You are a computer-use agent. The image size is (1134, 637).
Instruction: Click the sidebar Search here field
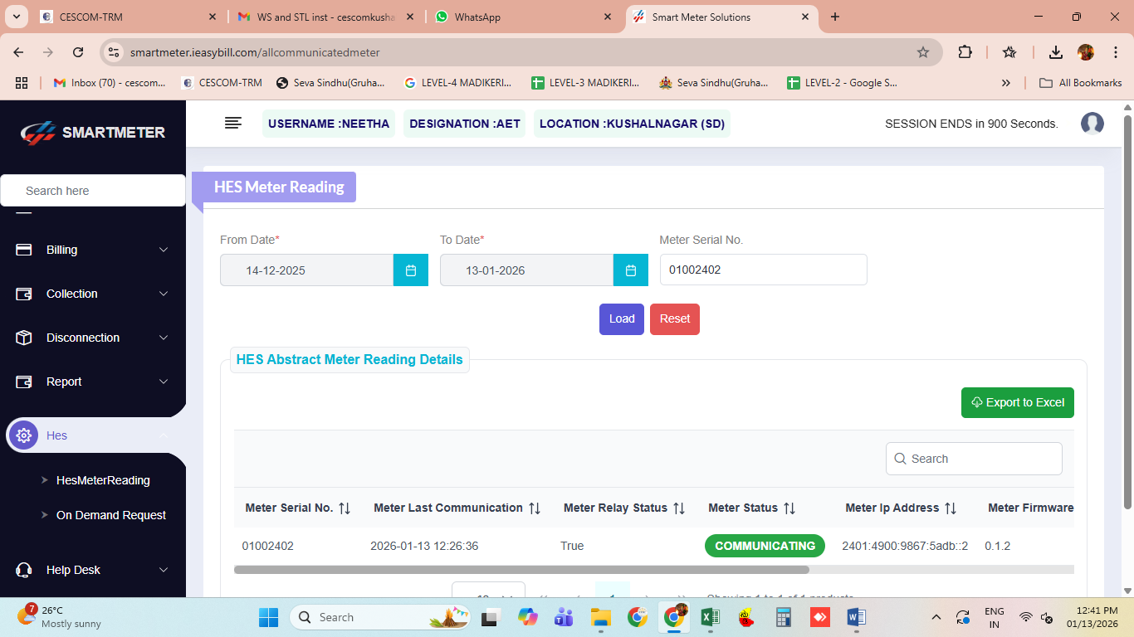point(93,190)
